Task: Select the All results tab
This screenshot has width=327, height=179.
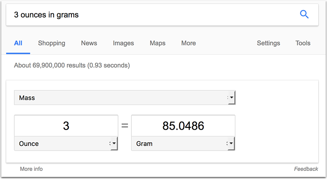Action: pyautogui.click(x=18, y=43)
